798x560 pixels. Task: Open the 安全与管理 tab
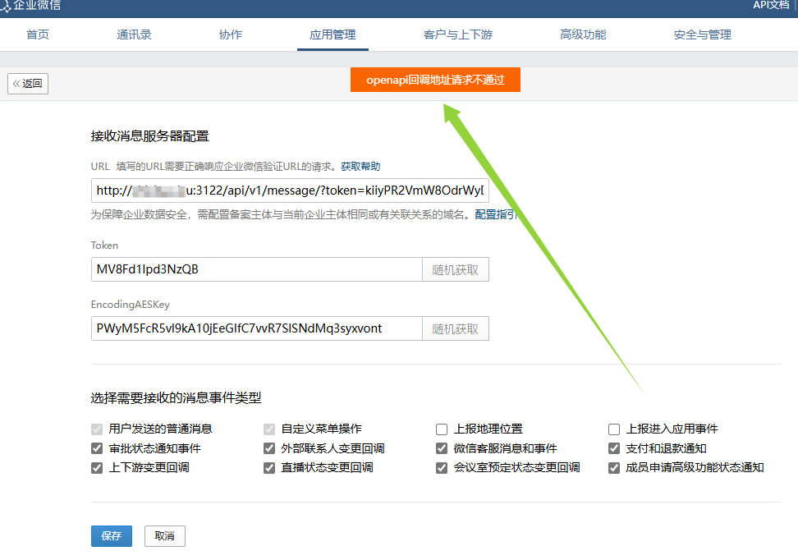tap(702, 34)
